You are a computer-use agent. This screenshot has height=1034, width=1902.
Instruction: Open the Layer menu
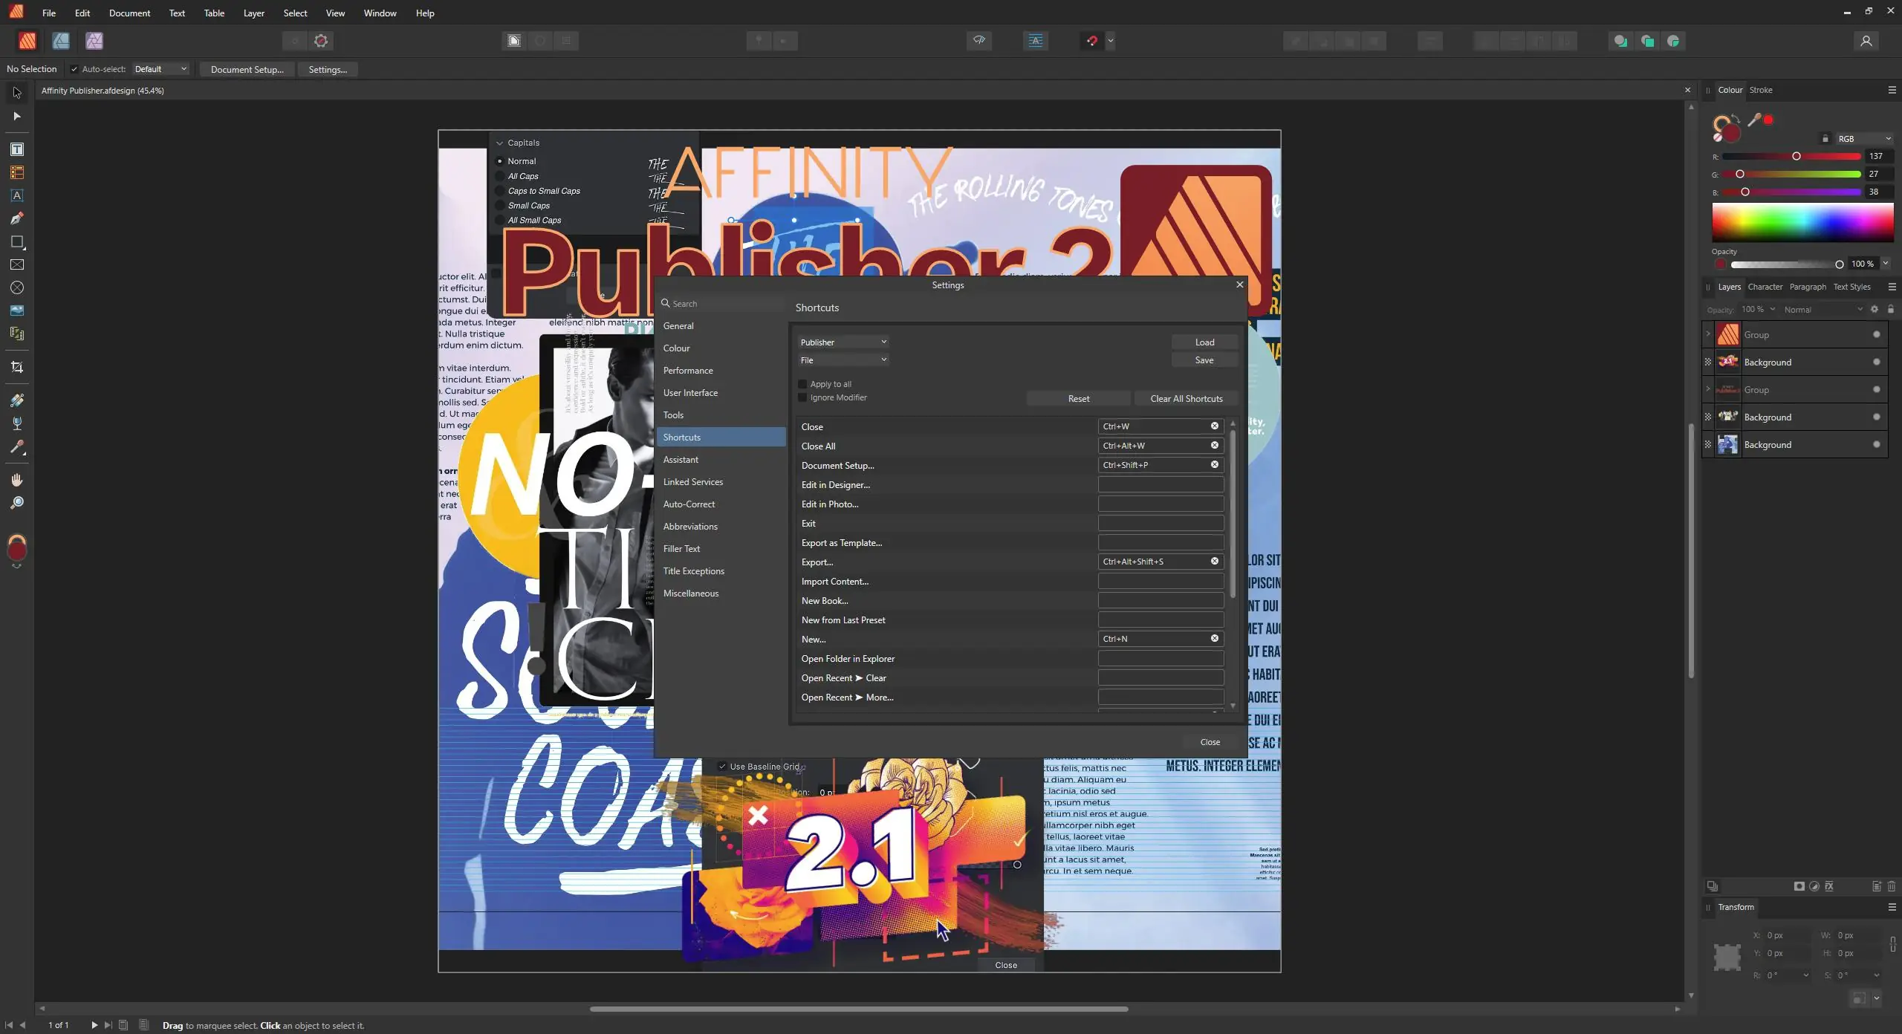pos(253,13)
